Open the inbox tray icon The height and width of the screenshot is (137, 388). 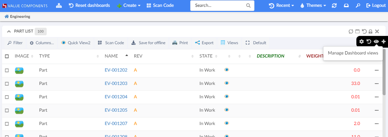tap(346, 5)
